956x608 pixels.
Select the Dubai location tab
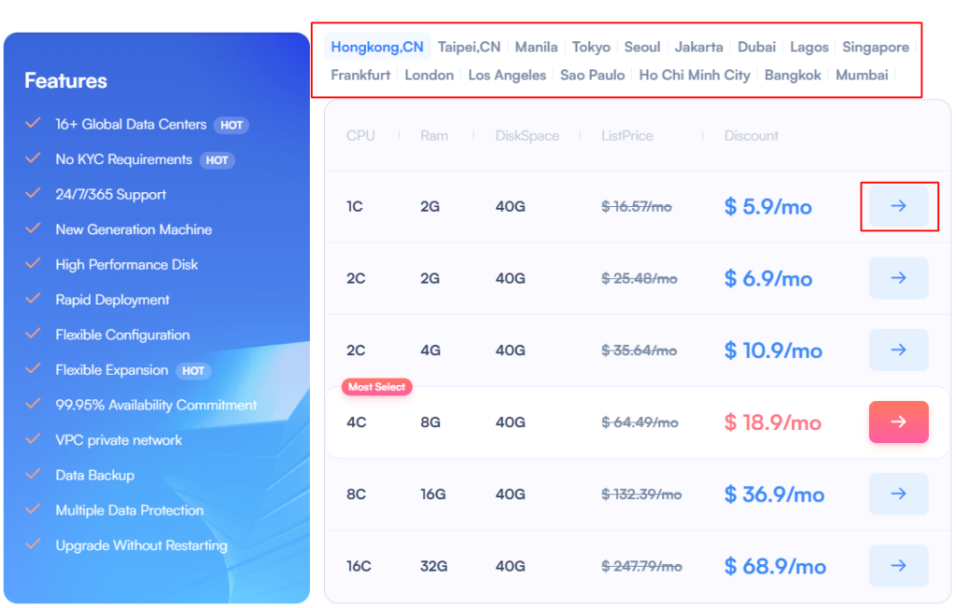(756, 47)
